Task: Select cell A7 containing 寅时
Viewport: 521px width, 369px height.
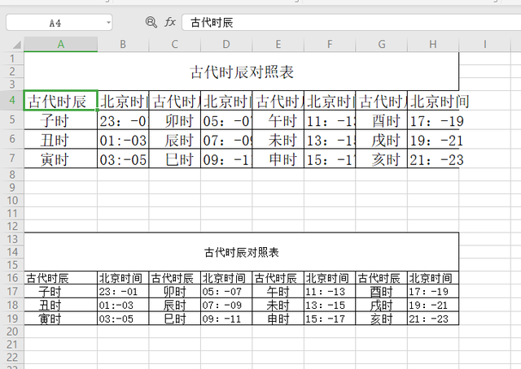Action: (60, 158)
